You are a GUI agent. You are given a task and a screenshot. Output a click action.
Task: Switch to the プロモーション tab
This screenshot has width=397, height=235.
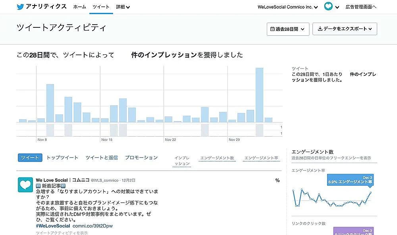pyautogui.click(x=141, y=158)
